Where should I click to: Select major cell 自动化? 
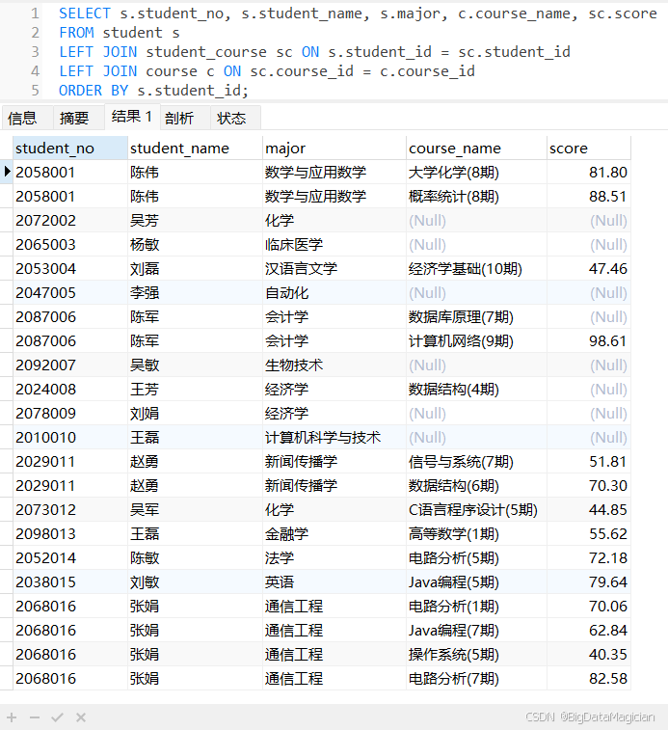(334, 293)
